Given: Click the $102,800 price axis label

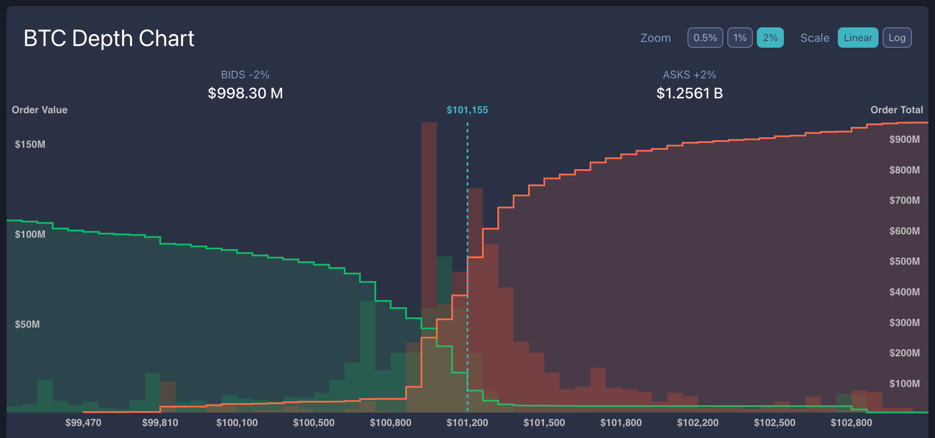Looking at the screenshot, I should tap(851, 423).
